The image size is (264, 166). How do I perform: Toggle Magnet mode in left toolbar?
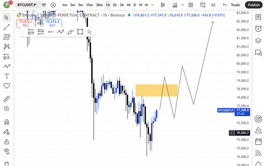tap(7, 122)
